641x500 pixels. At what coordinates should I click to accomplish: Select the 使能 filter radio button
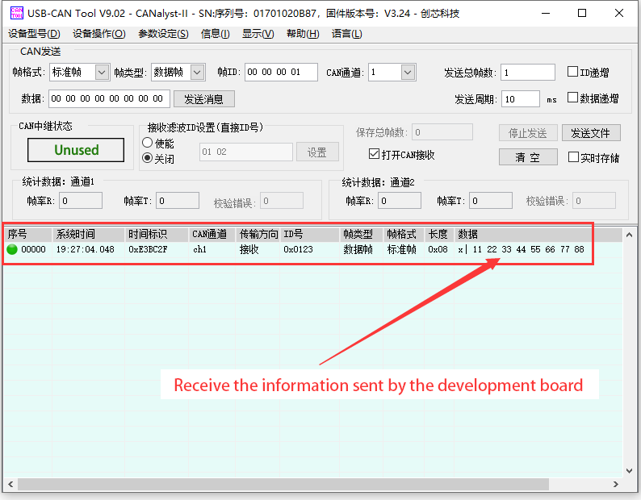point(147,143)
